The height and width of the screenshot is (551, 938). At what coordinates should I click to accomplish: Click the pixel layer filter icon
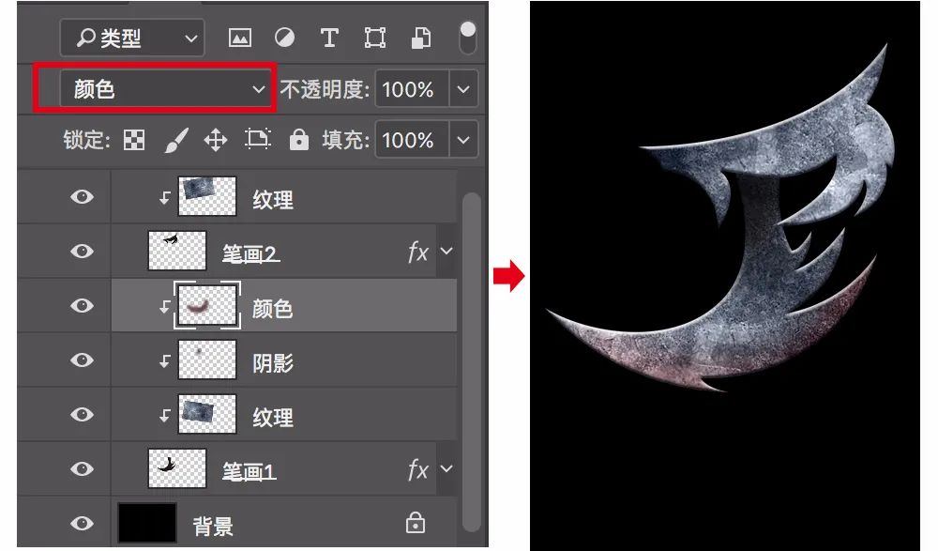pos(240,38)
